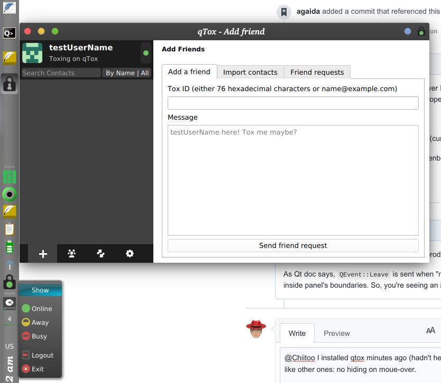Image resolution: width=441 pixels, height=383 pixels.
Task: Click the bookmark icon beside agaida's commit note
Action: [x=284, y=11]
